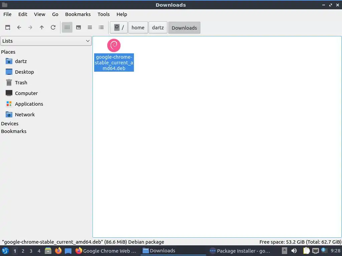The image size is (342, 256).
Task: Launch Firefox from panel quicklaunch
Action: pyautogui.click(x=58, y=251)
